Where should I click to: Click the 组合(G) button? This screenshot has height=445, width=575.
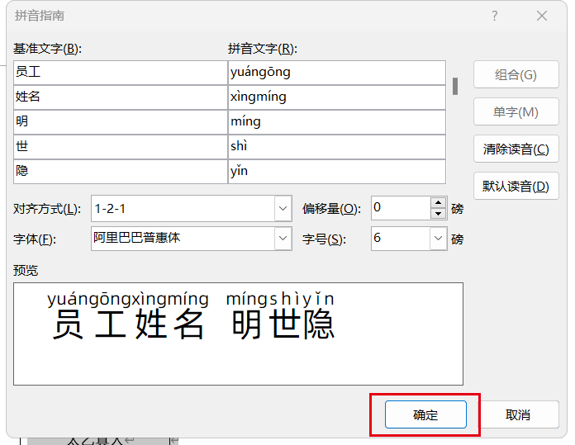[516, 74]
